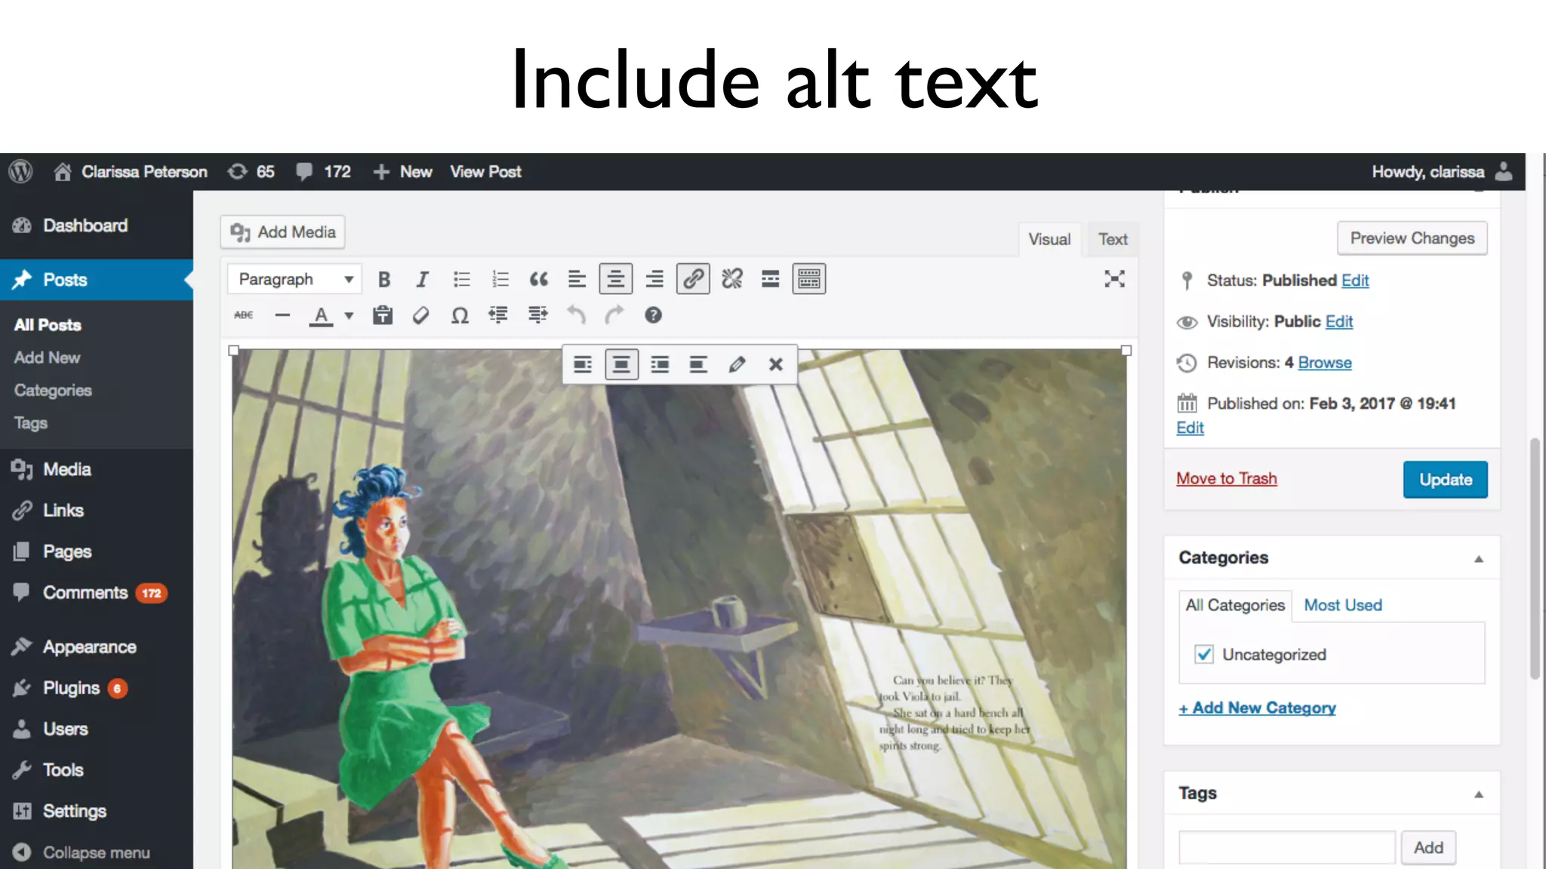Click the Insert/edit link icon
Image resolution: width=1546 pixels, height=869 pixels.
pos(693,279)
